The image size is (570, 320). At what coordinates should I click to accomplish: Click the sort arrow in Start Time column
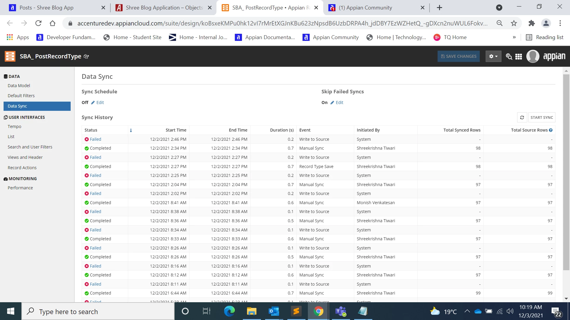coord(131,130)
